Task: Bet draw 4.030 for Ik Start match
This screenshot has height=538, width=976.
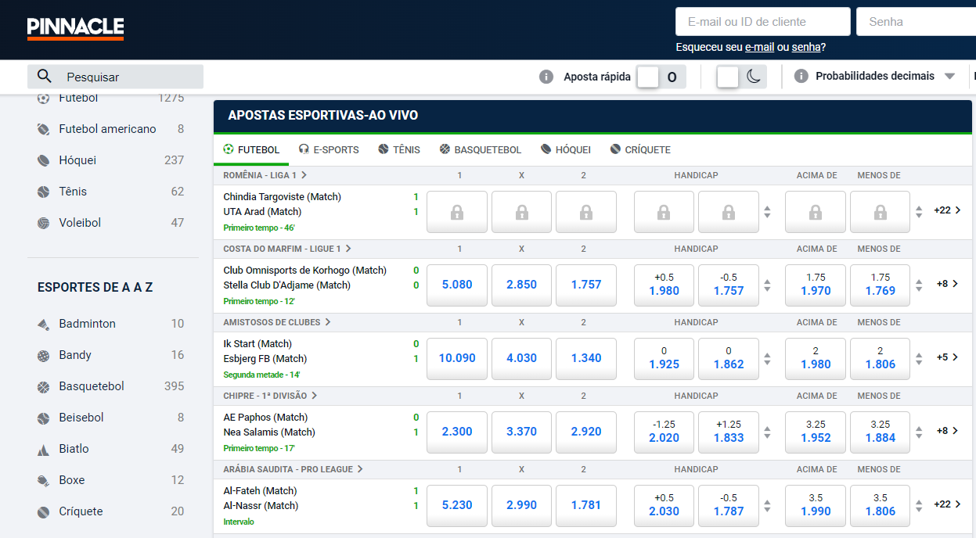Action: pyautogui.click(x=521, y=359)
